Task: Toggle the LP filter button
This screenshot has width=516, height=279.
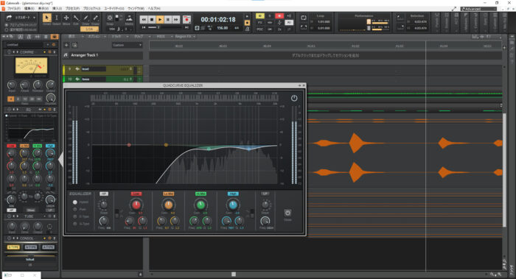Action: tap(265, 194)
